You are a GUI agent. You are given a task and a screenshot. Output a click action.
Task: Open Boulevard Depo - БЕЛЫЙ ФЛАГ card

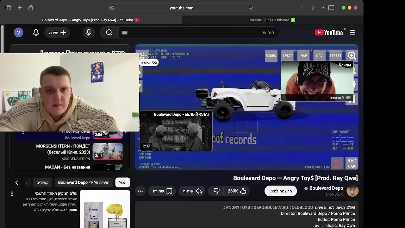tap(176, 130)
